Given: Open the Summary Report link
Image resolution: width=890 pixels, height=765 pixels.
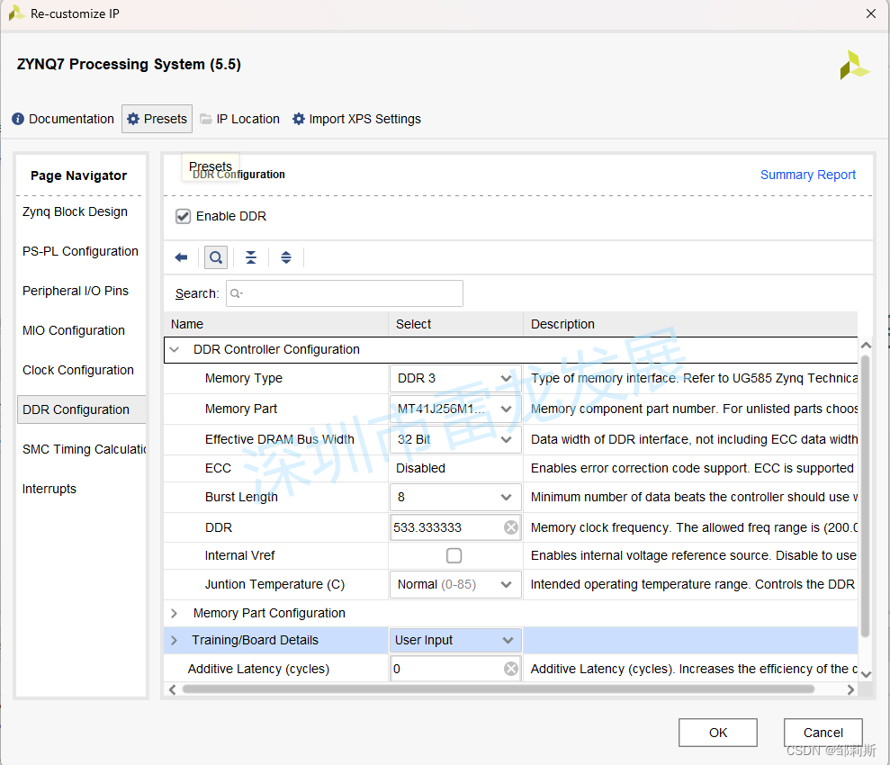Looking at the screenshot, I should click(808, 175).
